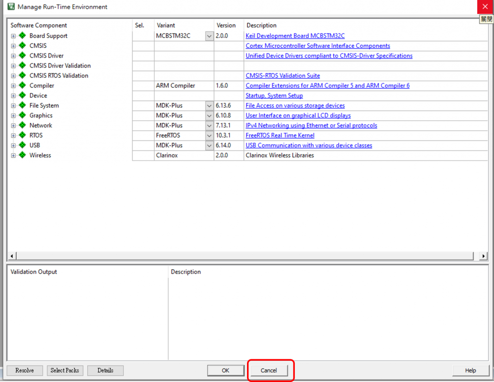Click the green diamond icon beside Board Support
The width and height of the screenshot is (494, 382).
click(x=22, y=35)
